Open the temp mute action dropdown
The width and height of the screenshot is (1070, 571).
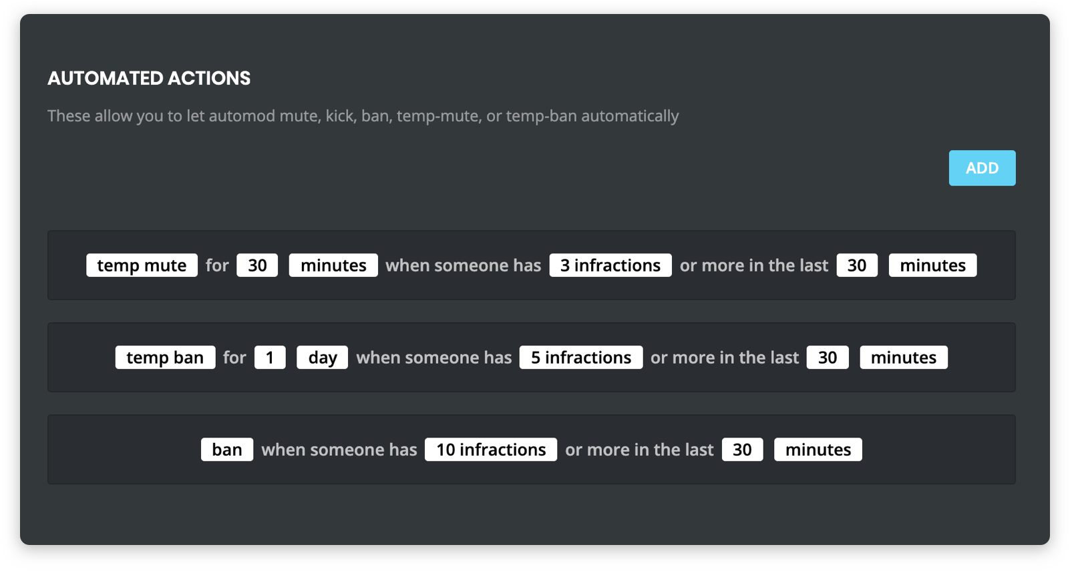(142, 265)
